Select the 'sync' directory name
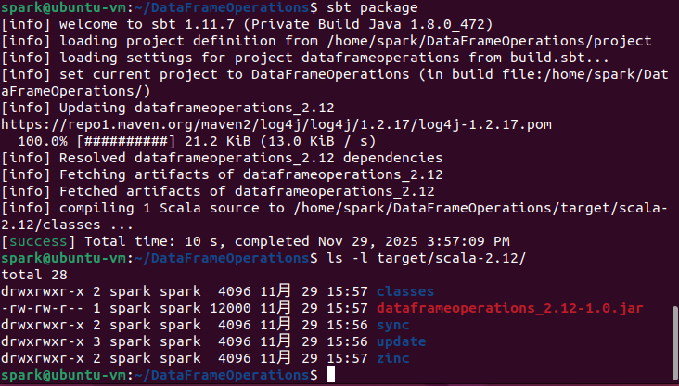The width and height of the screenshot is (679, 386). click(x=392, y=325)
